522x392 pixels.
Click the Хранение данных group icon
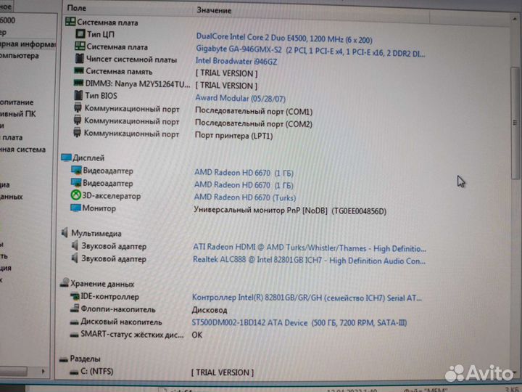pos(65,282)
